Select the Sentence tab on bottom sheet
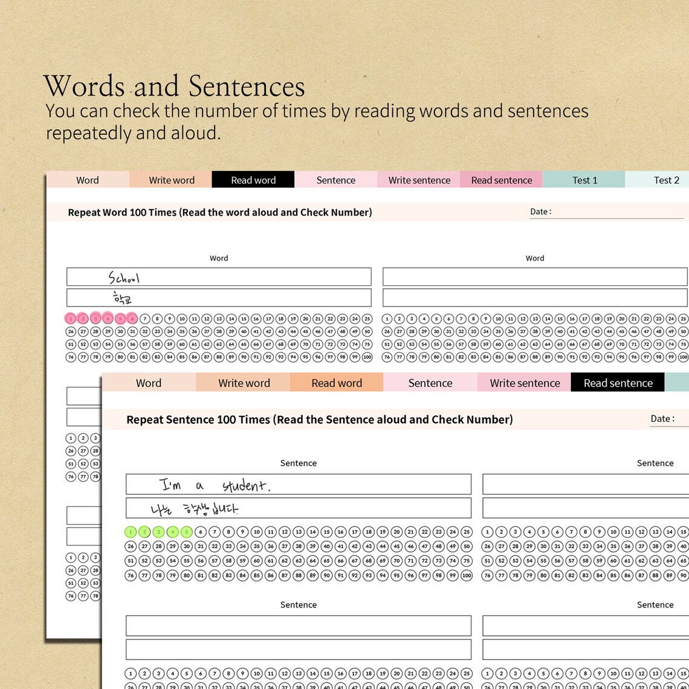Screen dimensions: 689x689 tap(430, 383)
